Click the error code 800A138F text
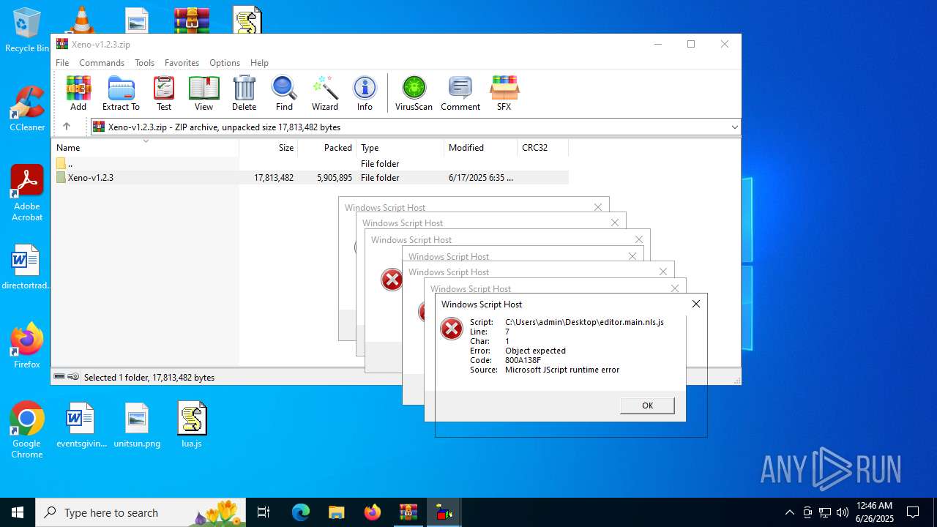937x527 pixels. click(x=523, y=360)
